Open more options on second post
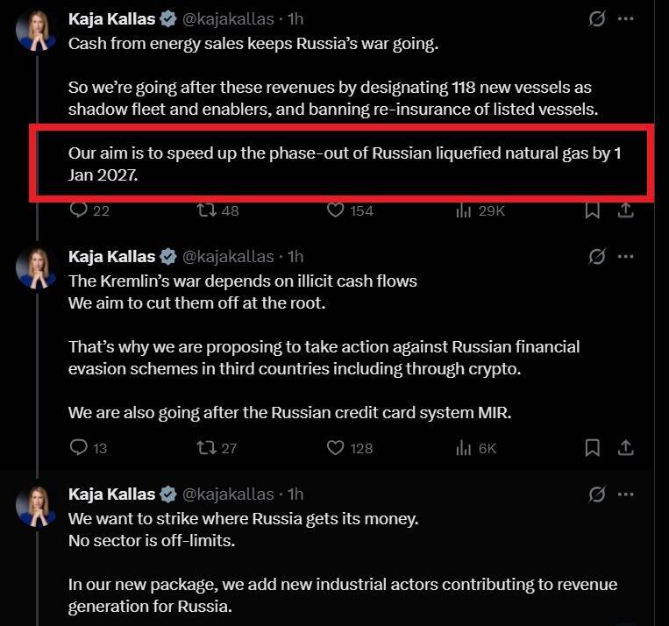Screen dimensions: 669x626 coord(626,256)
